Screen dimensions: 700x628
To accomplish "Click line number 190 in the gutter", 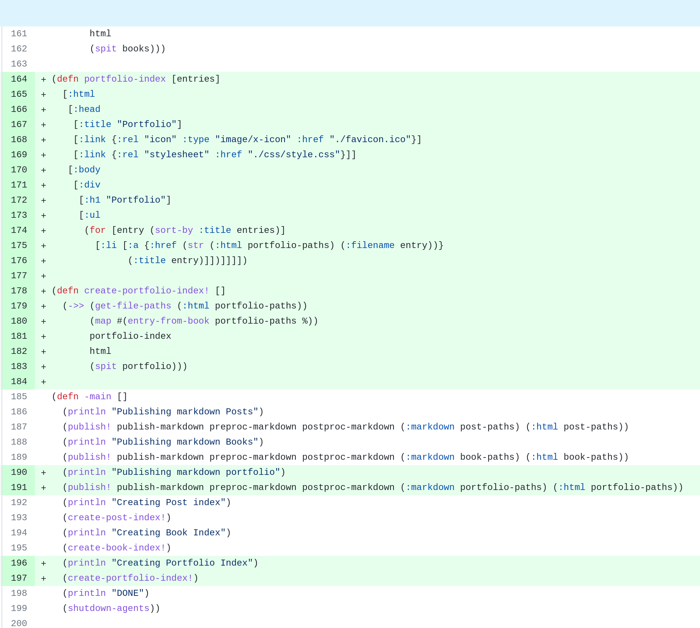I will (19, 472).
